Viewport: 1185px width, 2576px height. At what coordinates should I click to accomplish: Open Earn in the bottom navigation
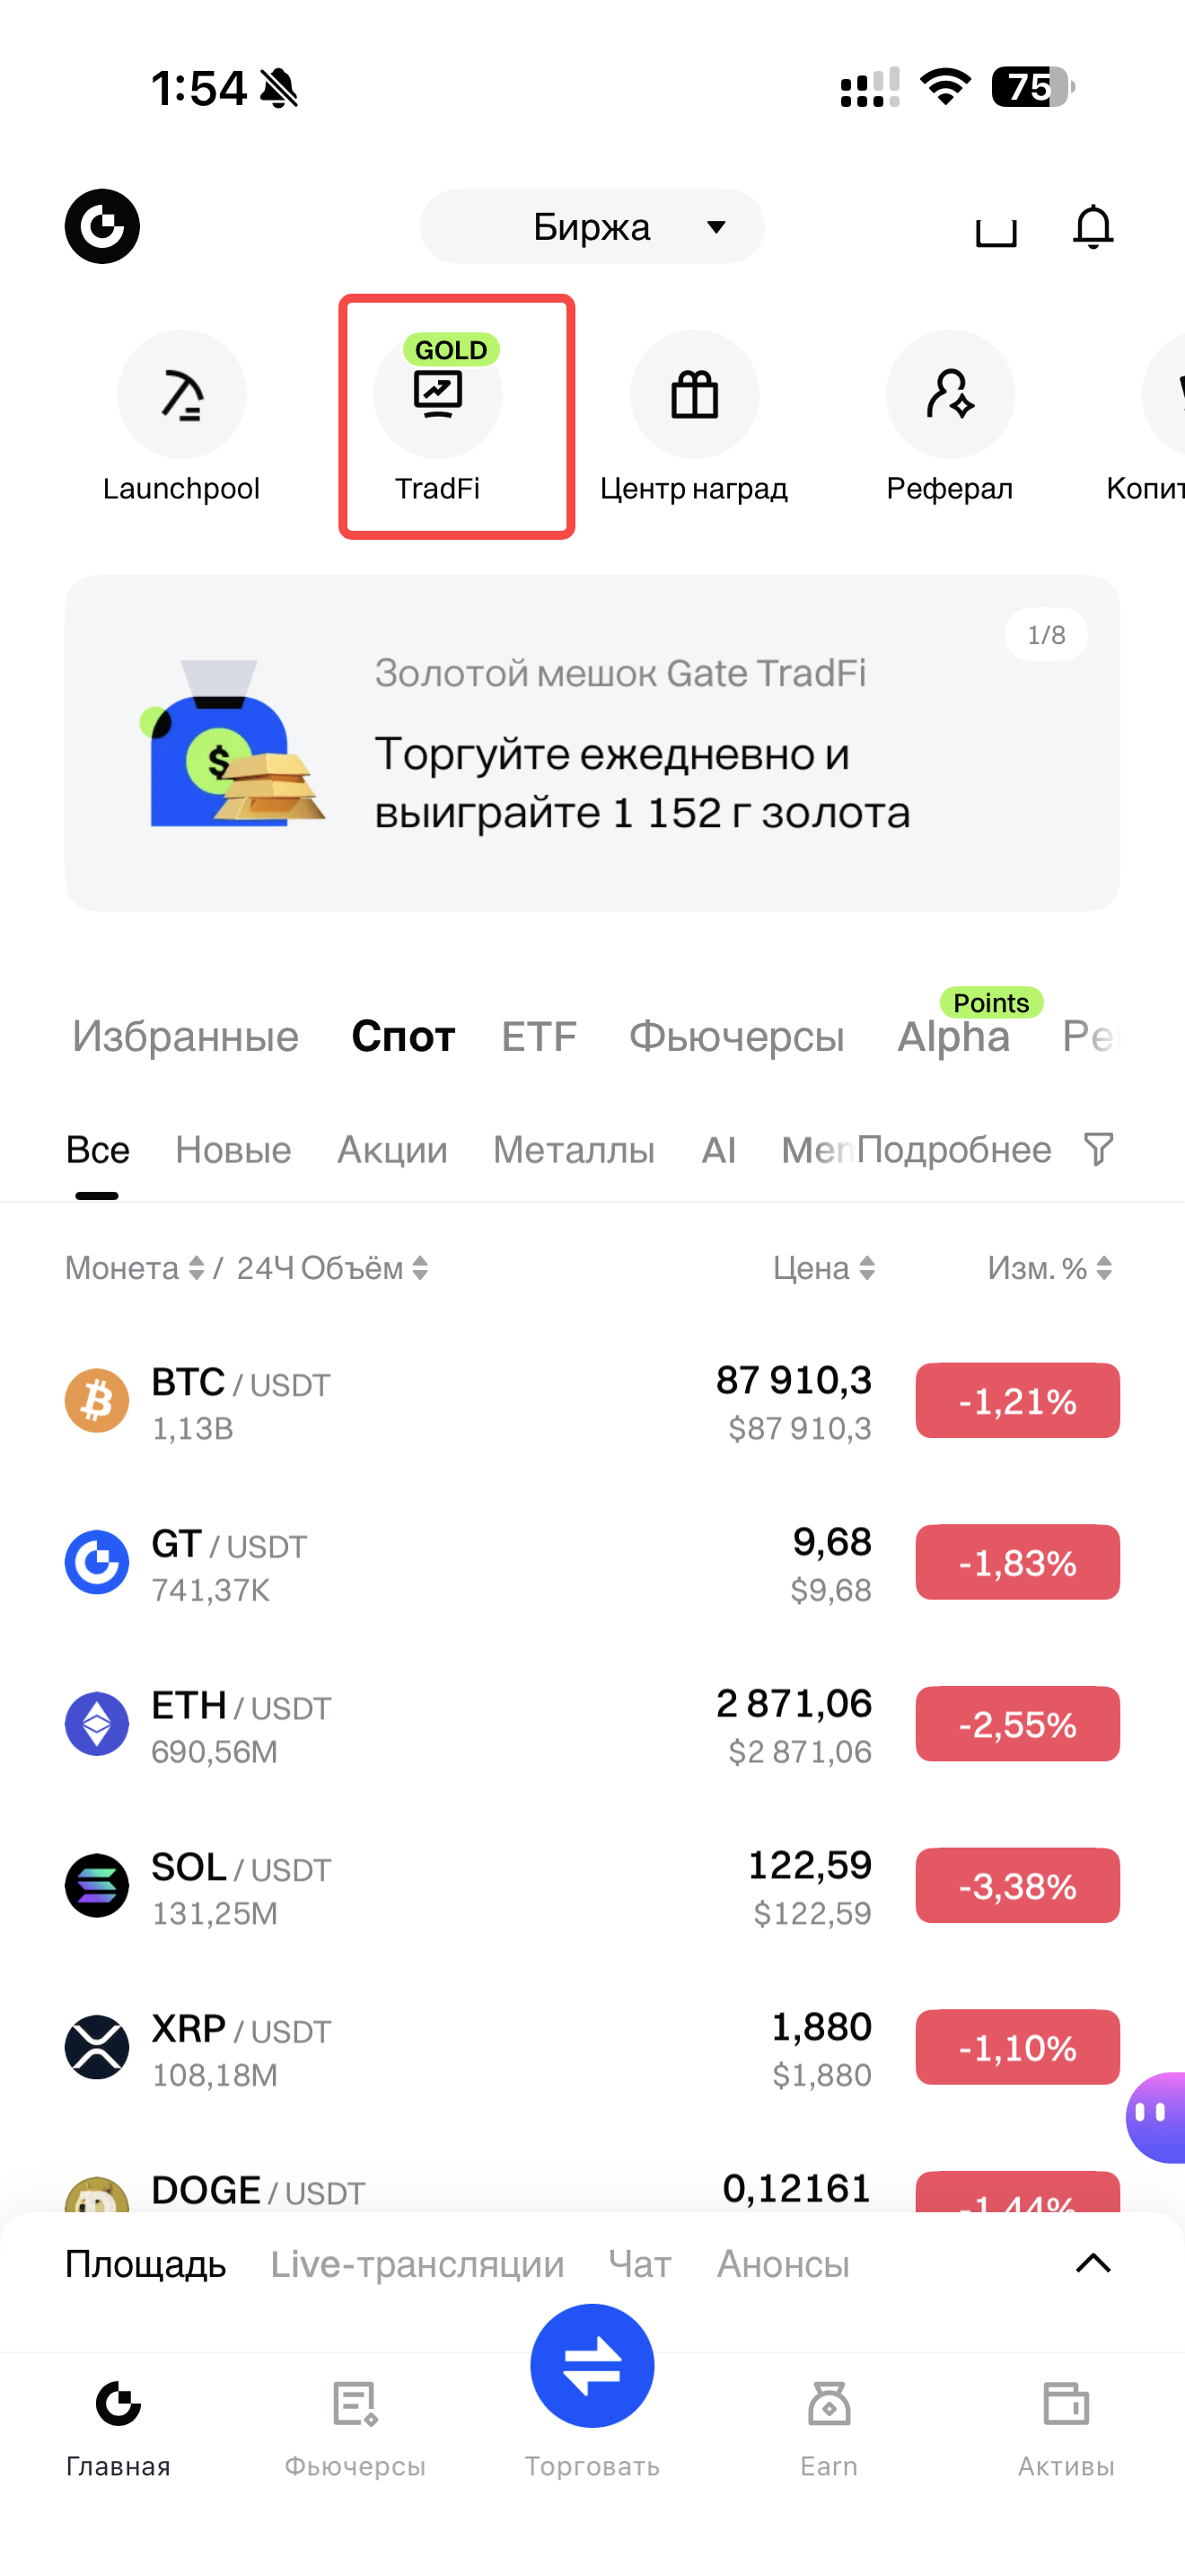829,2426
